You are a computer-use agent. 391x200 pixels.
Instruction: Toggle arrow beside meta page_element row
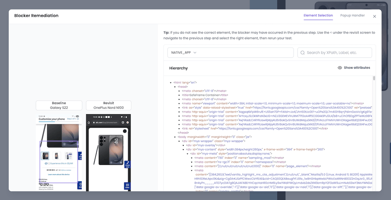192,166
